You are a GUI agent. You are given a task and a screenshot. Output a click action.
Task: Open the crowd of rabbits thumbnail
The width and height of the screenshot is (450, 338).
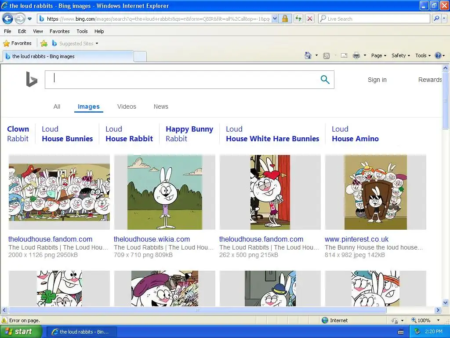pyautogui.click(x=59, y=192)
